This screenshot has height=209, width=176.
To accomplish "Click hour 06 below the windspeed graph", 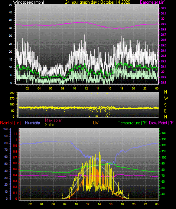I will point(50,88).
